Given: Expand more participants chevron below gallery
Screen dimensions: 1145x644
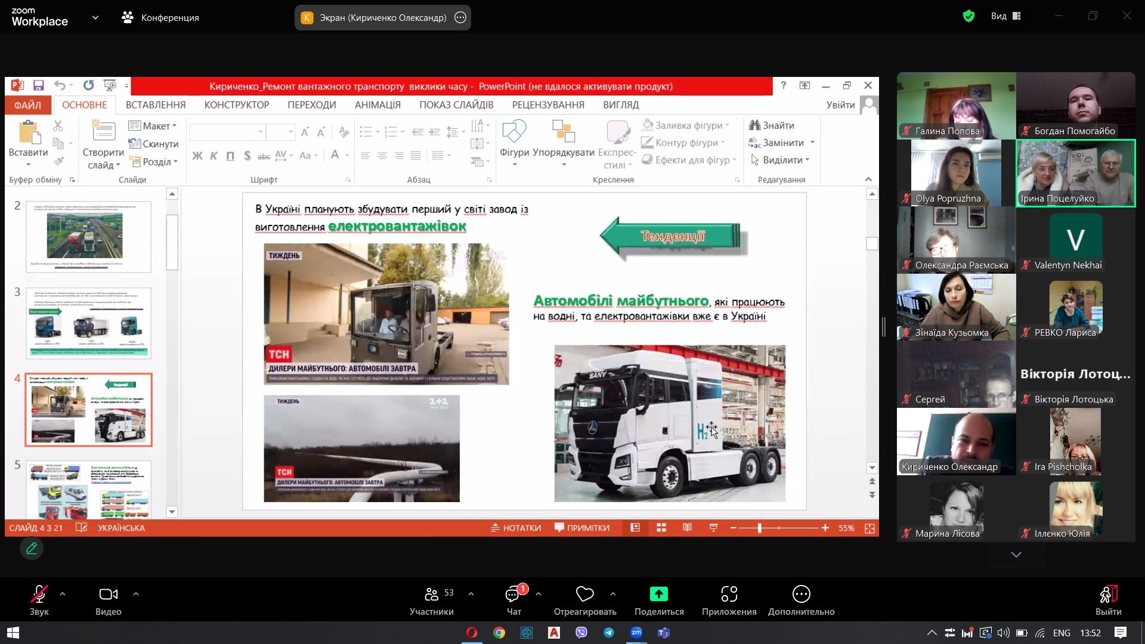Looking at the screenshot, I should 1016,555.
